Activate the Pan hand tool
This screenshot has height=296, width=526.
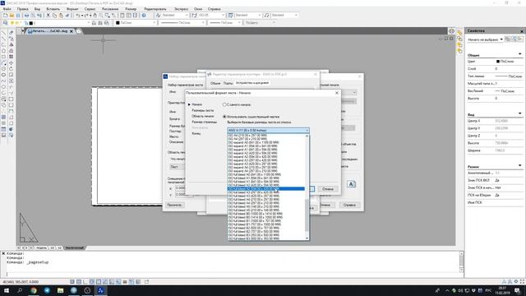95,16
